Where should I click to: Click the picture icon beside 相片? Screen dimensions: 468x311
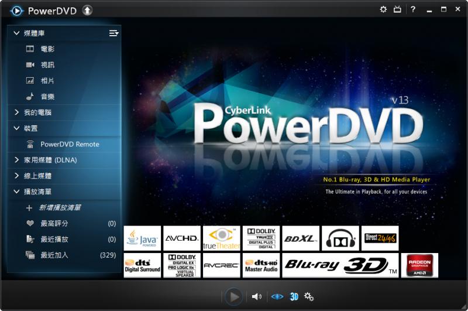click(30, 81)
